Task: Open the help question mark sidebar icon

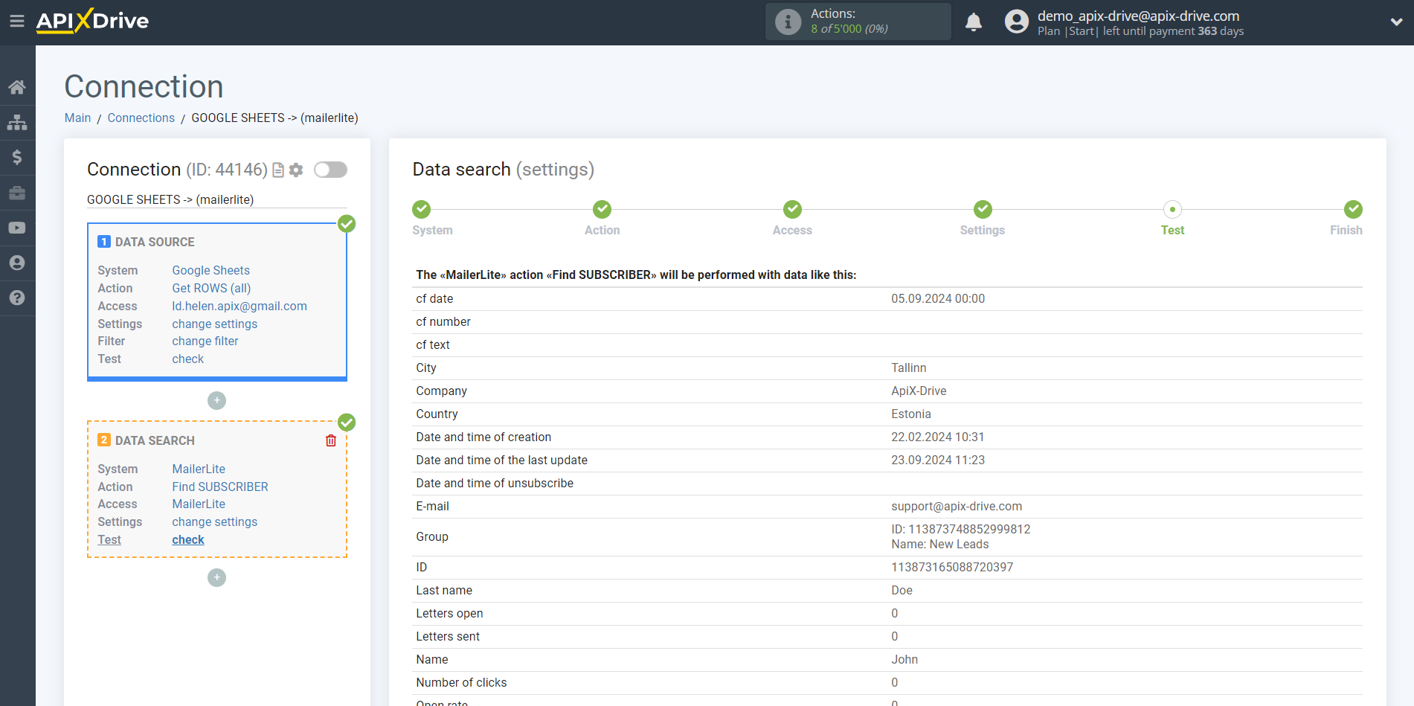Action: click(17, 298)
